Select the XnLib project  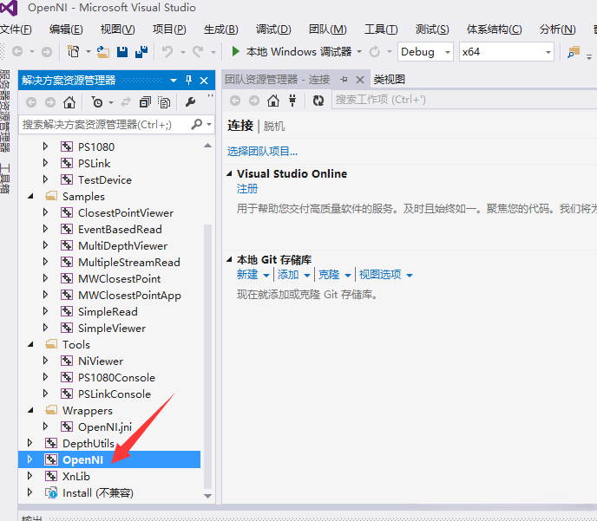(x=76, y=477)
